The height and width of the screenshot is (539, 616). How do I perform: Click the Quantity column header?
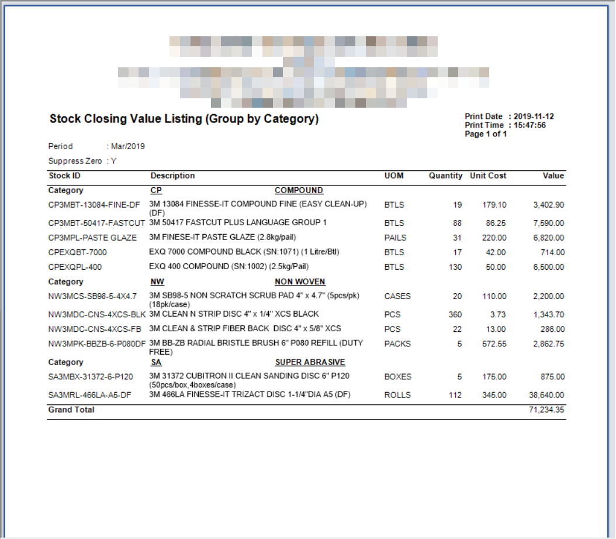pyautogui.click(x=445, y=176)
